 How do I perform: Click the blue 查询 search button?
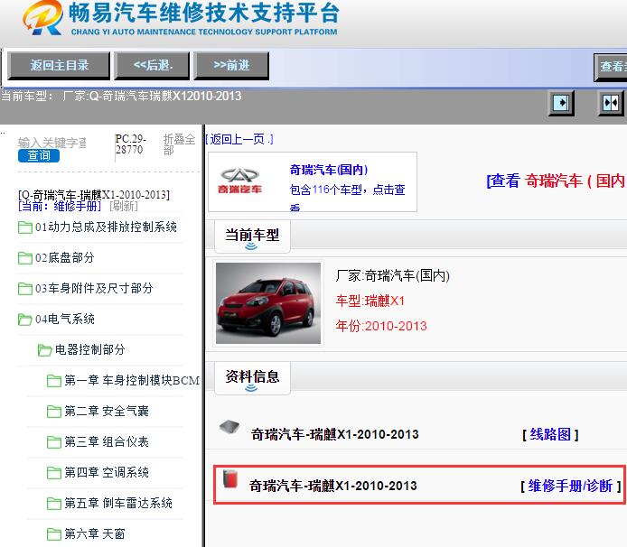[39, 155]
